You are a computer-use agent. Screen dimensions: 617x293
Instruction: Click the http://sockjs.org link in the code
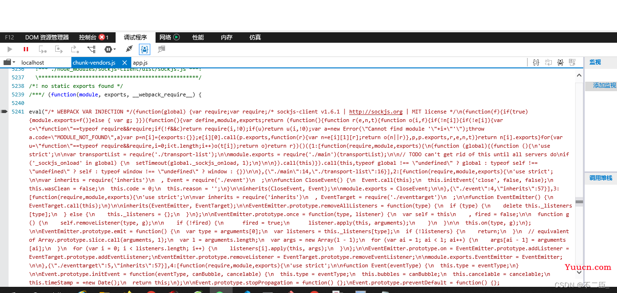coord(376,112)
